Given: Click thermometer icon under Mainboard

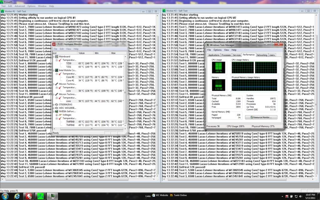Looking at the screenshot, I should 60,60.
